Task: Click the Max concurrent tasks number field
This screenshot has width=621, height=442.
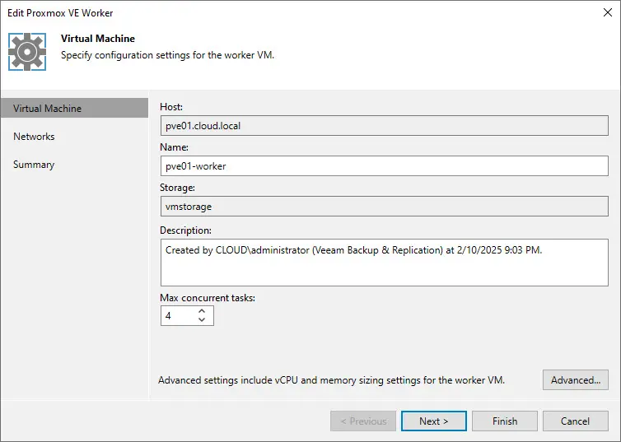Action: pos(177,315)
